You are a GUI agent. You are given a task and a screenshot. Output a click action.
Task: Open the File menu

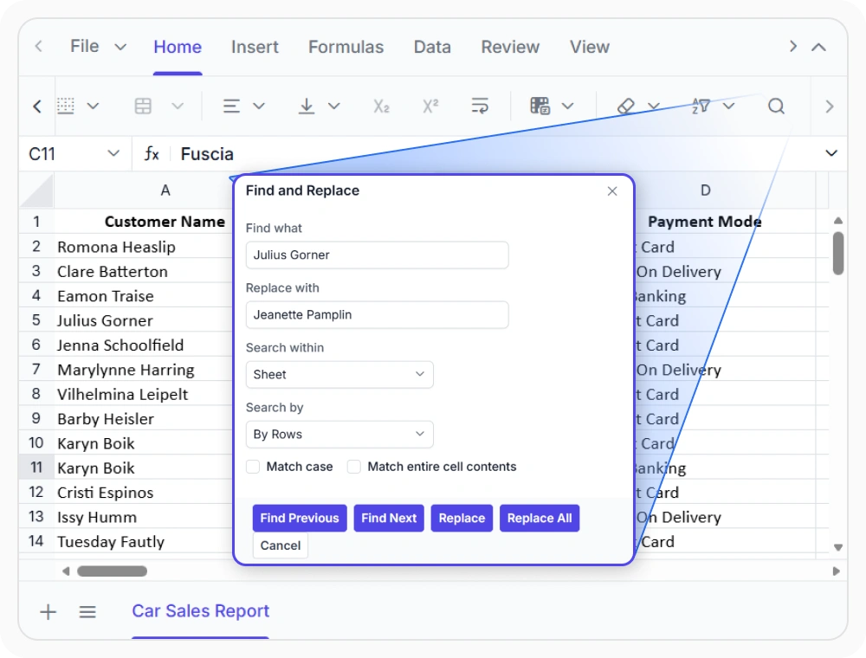pos(85,47)
